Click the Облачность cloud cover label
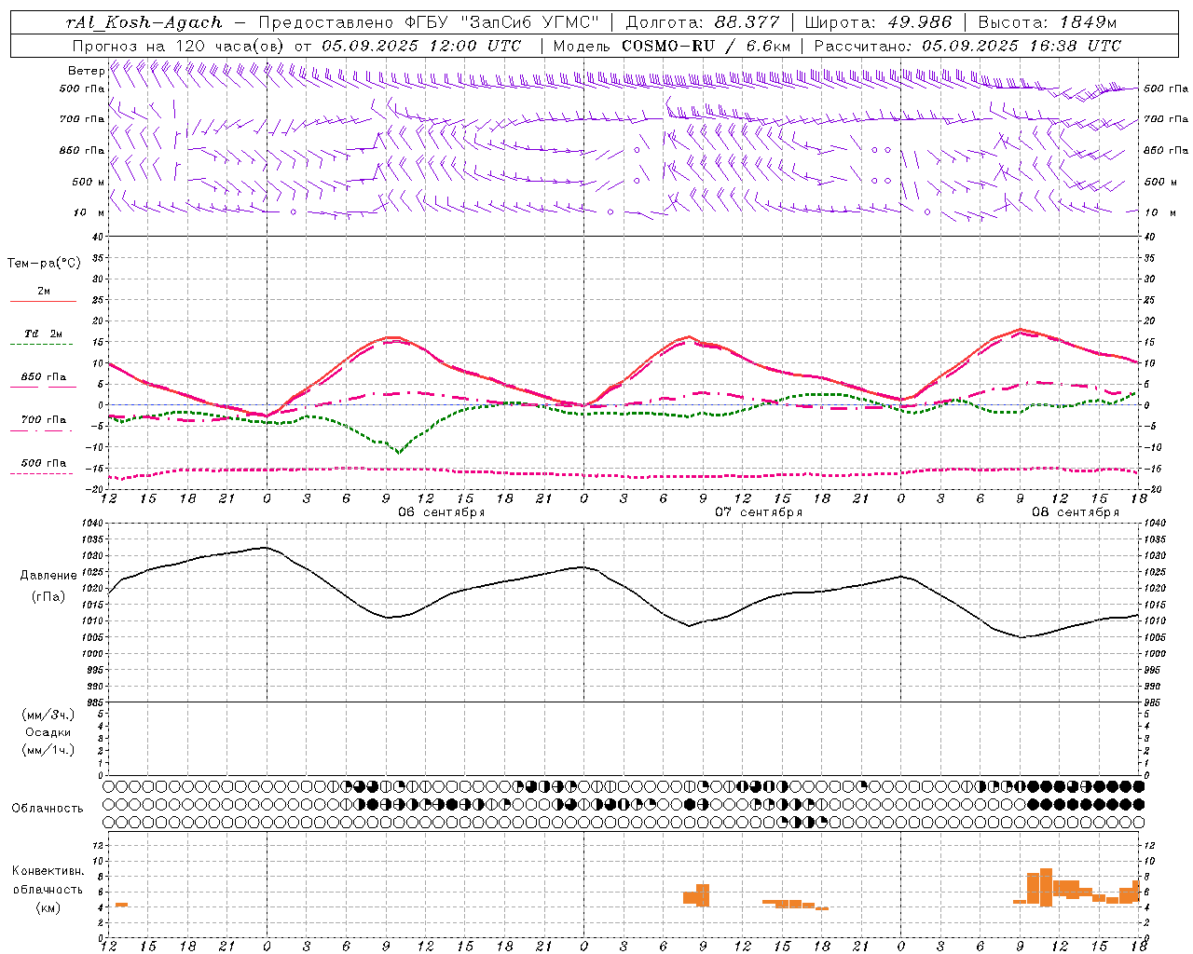The height and width of the screenshot is (954, 1193). point(48,809)
